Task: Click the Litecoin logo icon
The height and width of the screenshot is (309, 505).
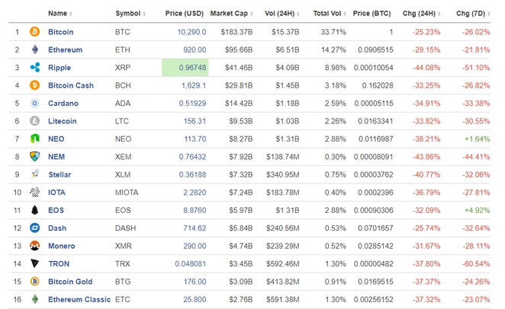Action: click(35, 121)
